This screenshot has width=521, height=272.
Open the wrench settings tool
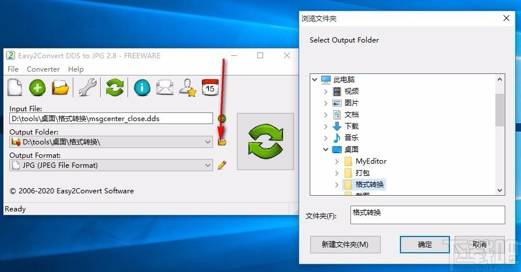tap(88, 87)
